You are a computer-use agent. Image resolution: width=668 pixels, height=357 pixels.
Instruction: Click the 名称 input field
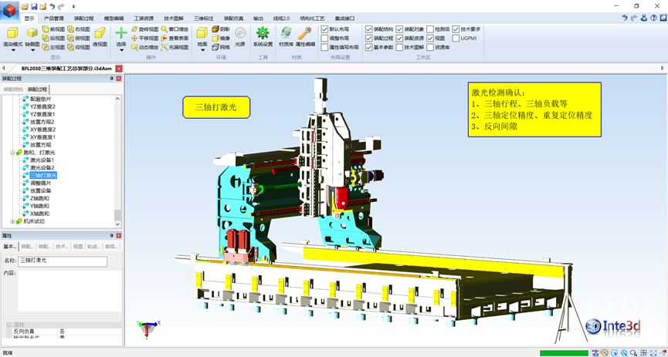(63, 261)
